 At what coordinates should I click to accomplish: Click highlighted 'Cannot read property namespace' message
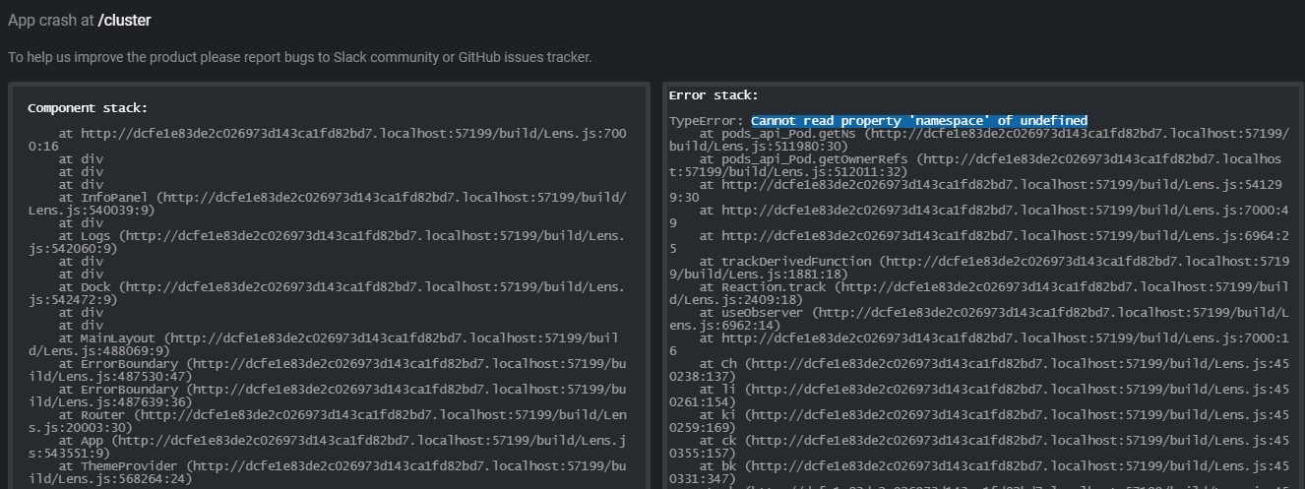[919, 120]
